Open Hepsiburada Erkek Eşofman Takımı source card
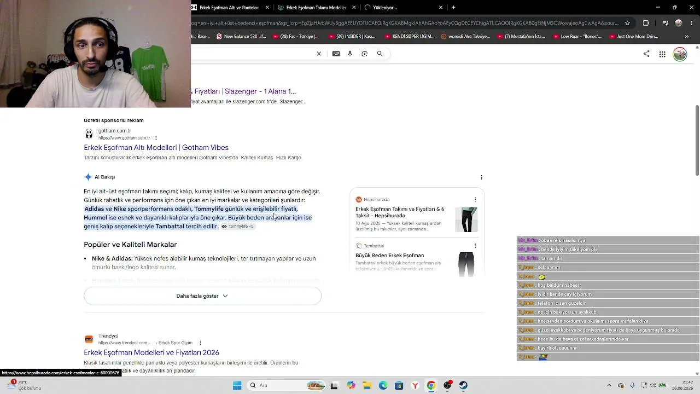 pyautogui.click(x=400, y=212)
